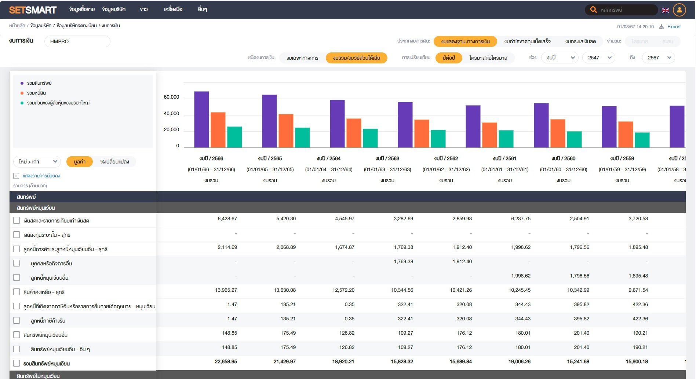This screenshot has height=379, width=696.
Task: Toggle the purple รวมสินทรัพย์ legend dot
Action: coord(22,83)
